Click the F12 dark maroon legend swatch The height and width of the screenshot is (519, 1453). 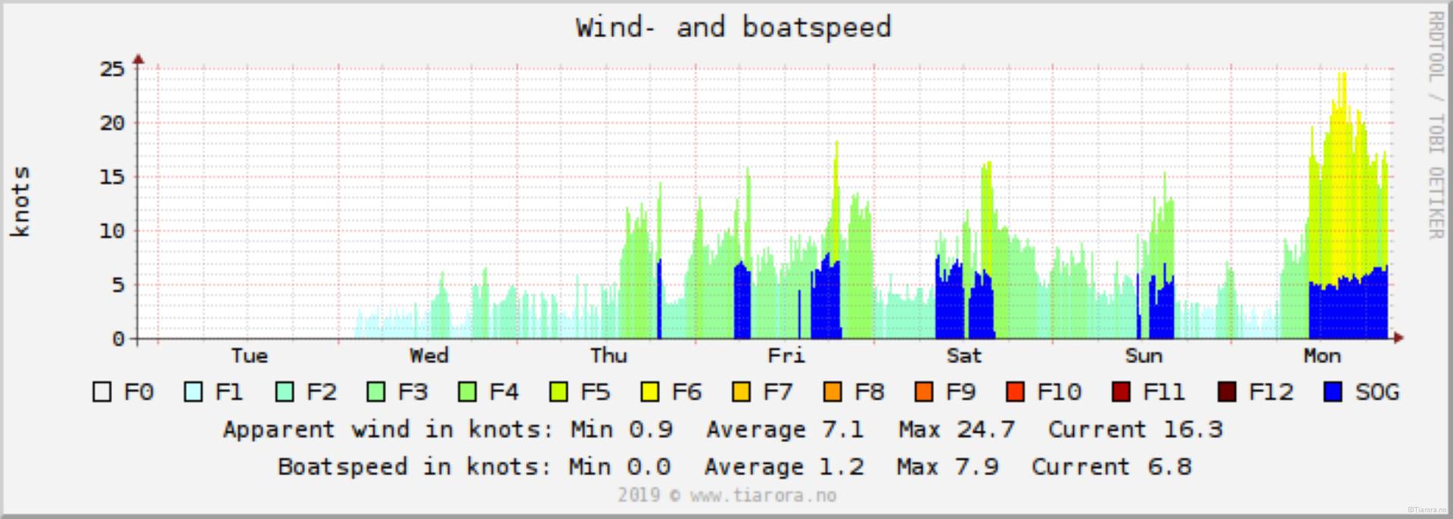(1227, 392)
